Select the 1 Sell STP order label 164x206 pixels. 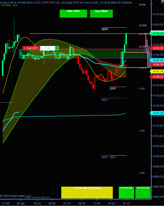point(31,48)
